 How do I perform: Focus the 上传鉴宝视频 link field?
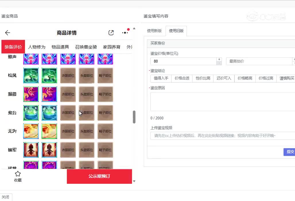(x=223, y=136)
